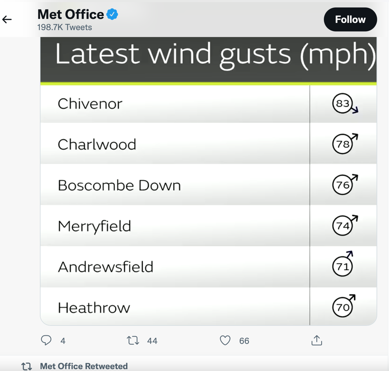The width and height of the screenshot is (389, 371).
Task: Click the like count 66
Action: tap(244, 341)
